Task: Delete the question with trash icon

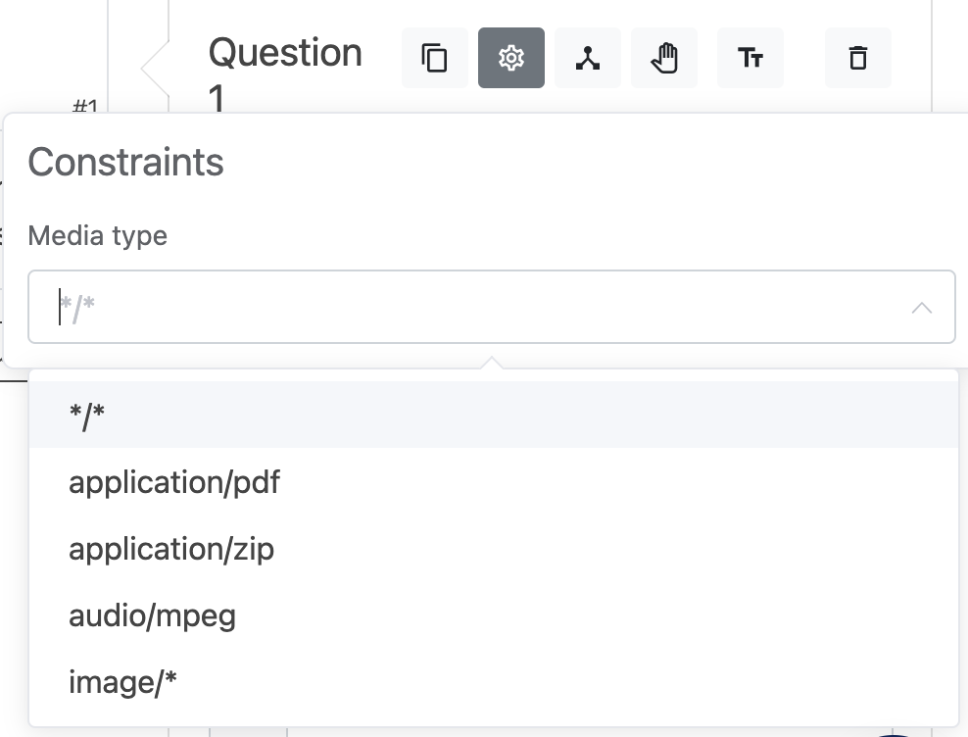Action: click(x=857, y=58)
